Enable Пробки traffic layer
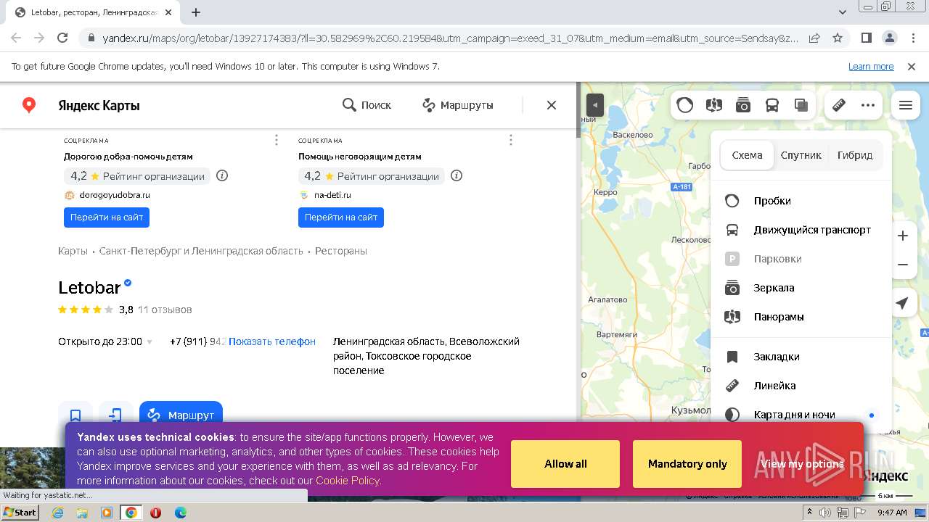The height and width of the screenshot is (522, 929). pyautogui.click(x=801, y=201)
